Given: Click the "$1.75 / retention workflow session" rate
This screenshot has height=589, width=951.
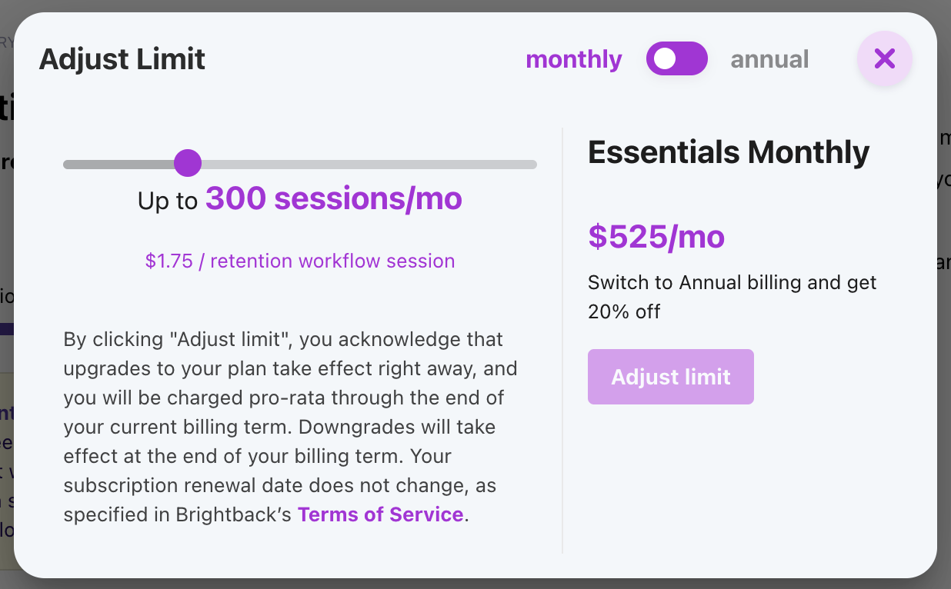Looking at the screenshot, I should [300, 261].
